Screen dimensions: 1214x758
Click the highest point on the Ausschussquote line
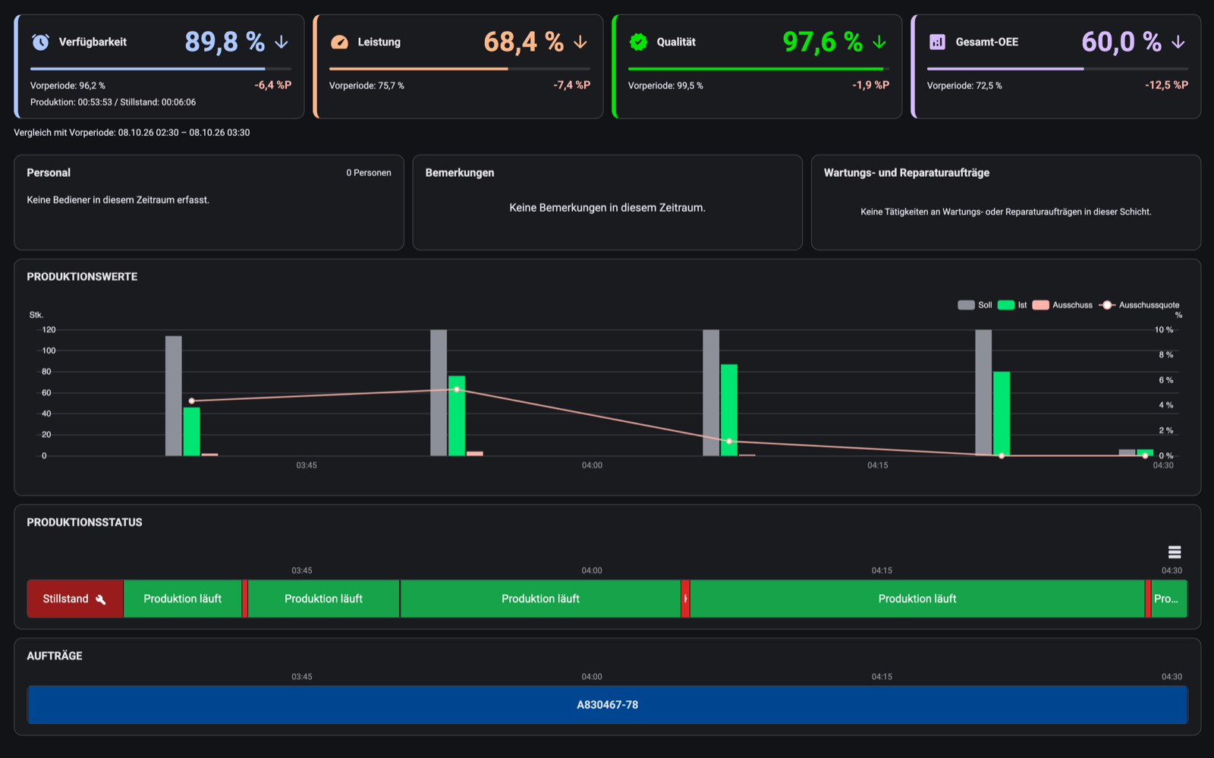457,389
